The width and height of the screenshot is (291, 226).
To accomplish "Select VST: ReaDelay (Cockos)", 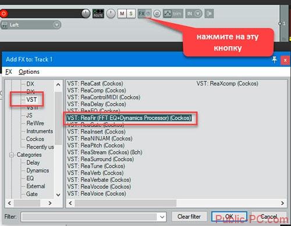I will click(97, 104).
